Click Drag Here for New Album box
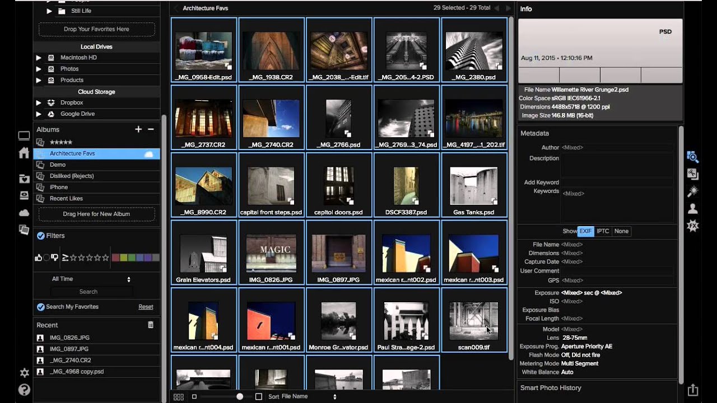 (x=96, y=214)
